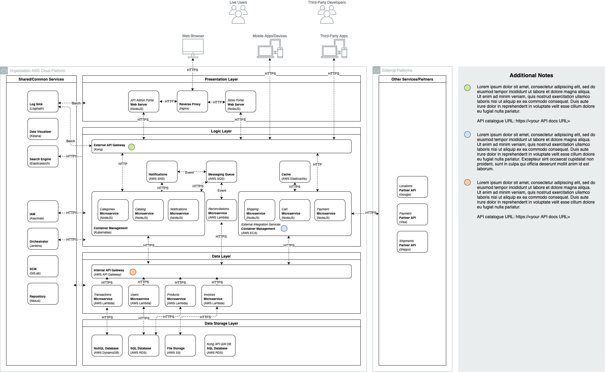Click the Payment Partner API (Visa) box
Image resolution: width=605 pixels, height=372 pixels.
pyautogui.click(x=412, y=215)
